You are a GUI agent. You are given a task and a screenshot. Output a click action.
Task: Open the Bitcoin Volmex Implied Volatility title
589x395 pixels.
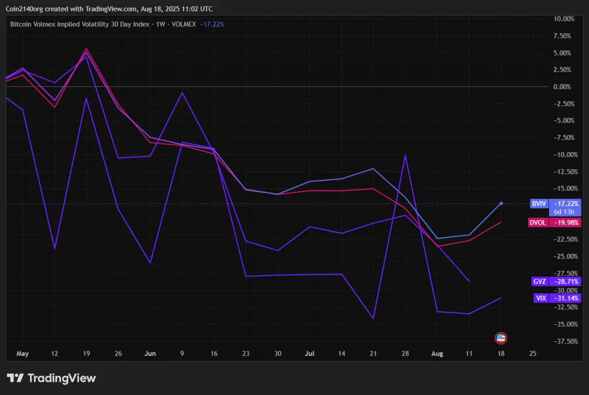pyautogui.click(x=80, y=24)
